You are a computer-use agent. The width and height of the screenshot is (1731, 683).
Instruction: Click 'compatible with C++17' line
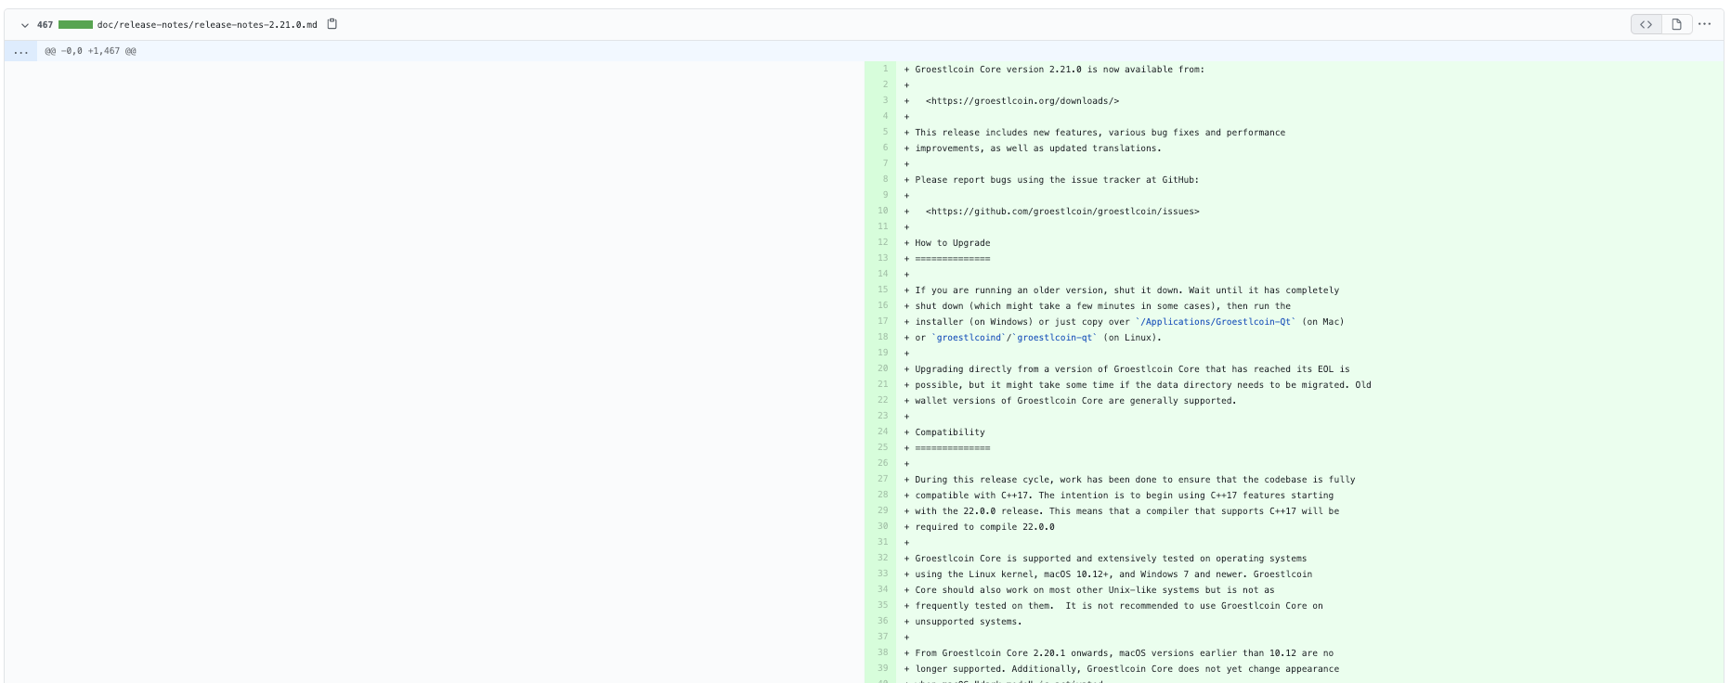[x=1125, y=496]
